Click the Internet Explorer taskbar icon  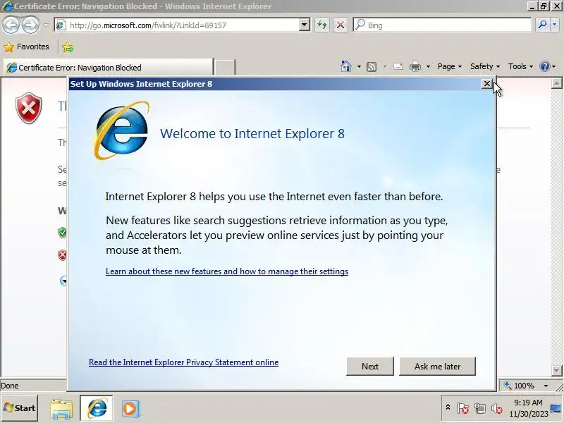97,408
